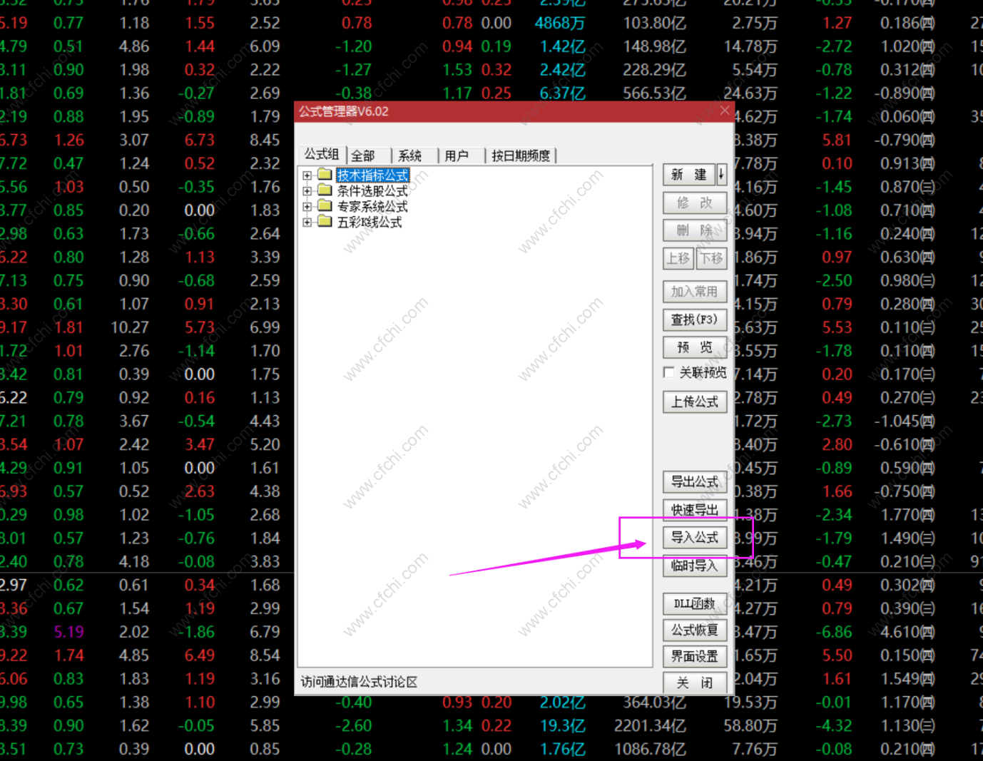The height and width of the screenshot is (761, 983).
Task: Select the 技术指标公式 tree label
Action: pyautogui.click(x=372, y=175)
